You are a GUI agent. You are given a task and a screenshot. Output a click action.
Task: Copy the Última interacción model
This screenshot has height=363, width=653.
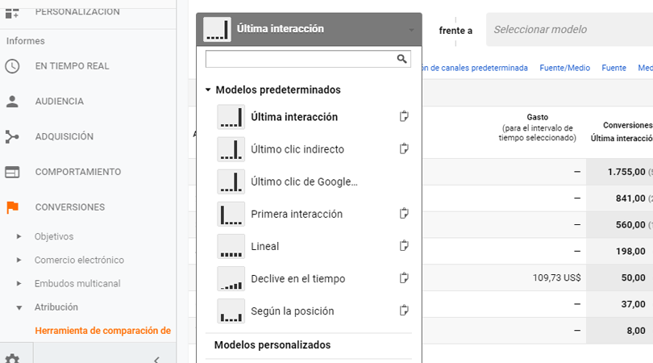click(404, 116)
